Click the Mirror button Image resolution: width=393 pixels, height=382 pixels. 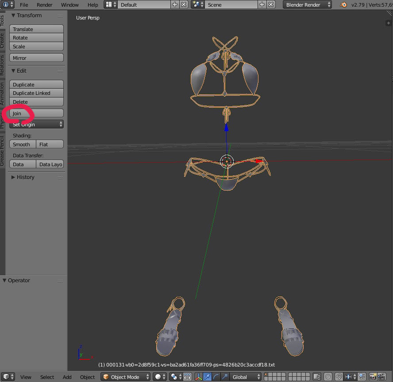[36, 58]
